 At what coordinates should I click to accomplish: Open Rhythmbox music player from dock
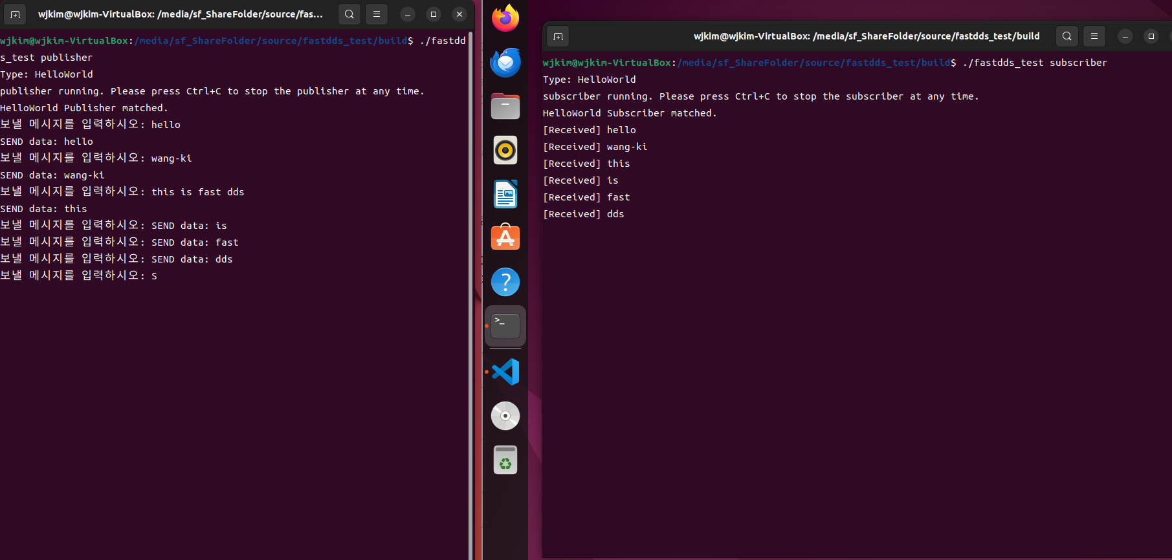click(505, 150)
